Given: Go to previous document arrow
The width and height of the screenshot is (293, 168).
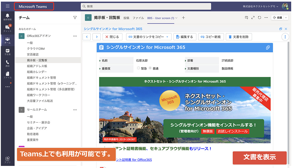Looking at the screenshot, I should tap(87, 37).
